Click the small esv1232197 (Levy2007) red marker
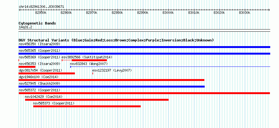The height and width of the screenshot is (128, 279). (x=93, y=73)
